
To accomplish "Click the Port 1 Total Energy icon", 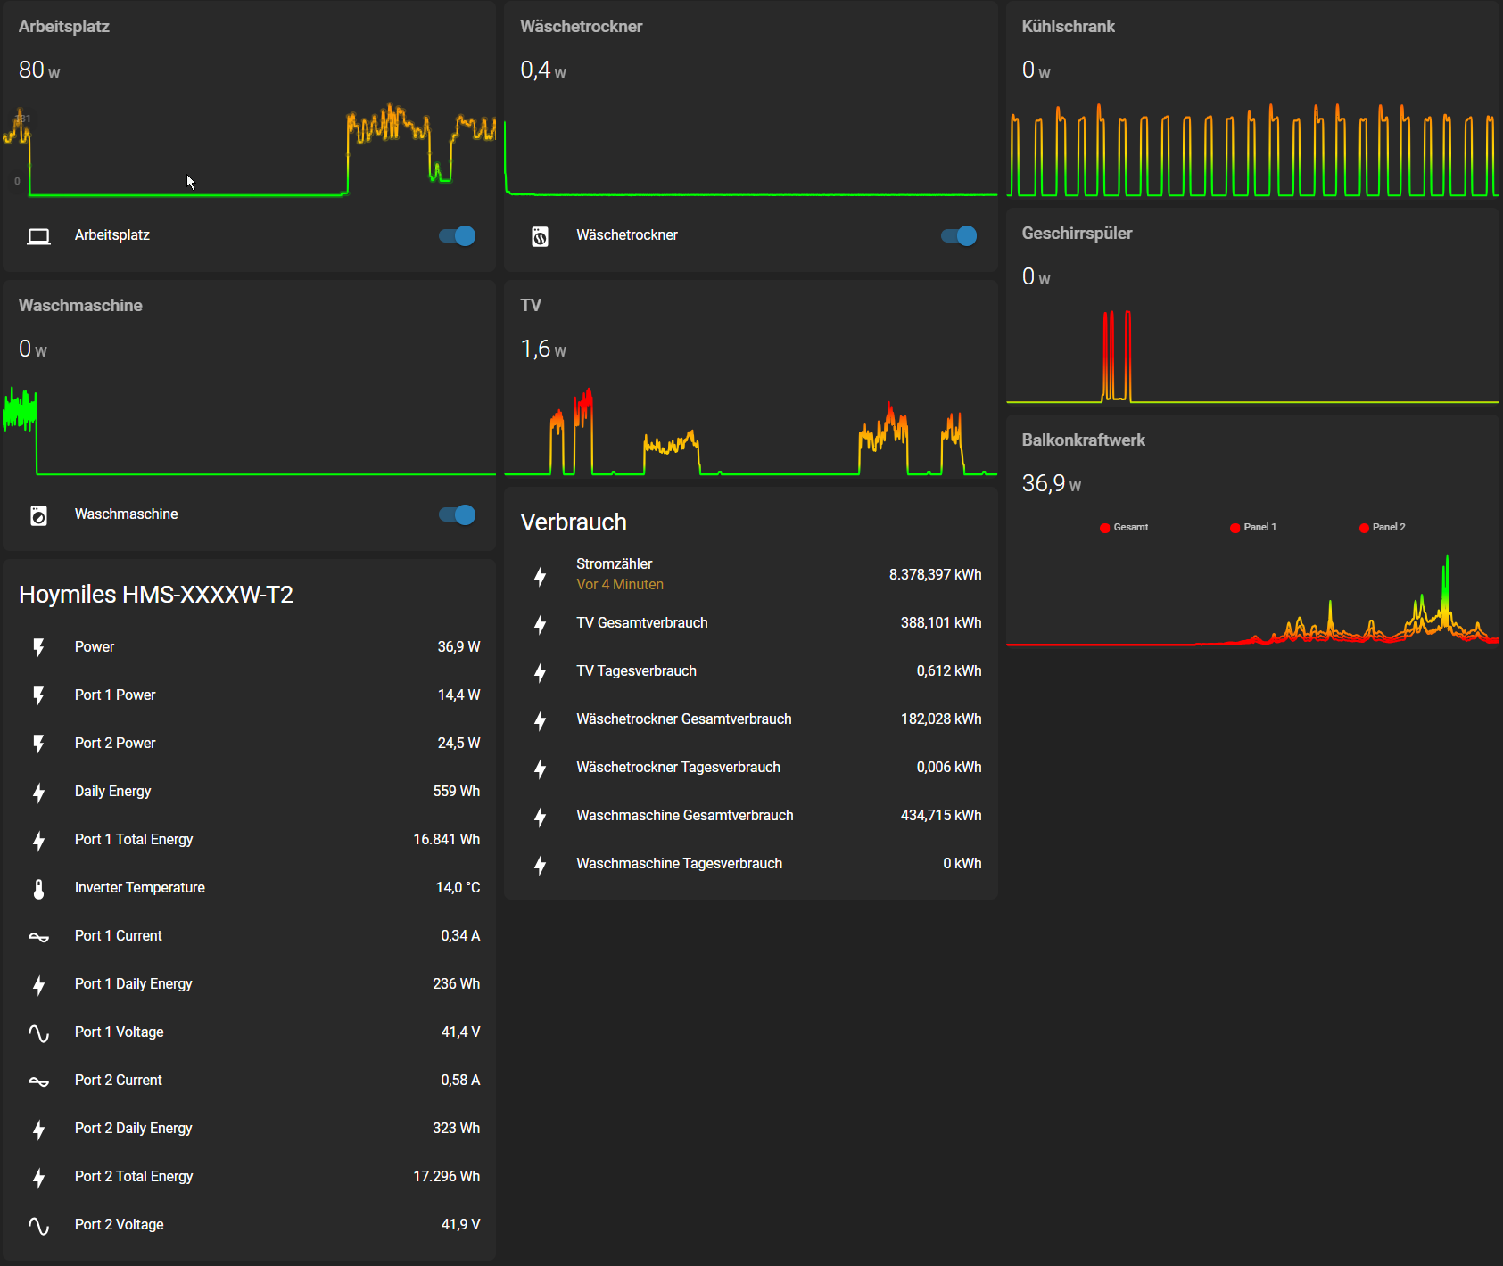I will [38, 840].
